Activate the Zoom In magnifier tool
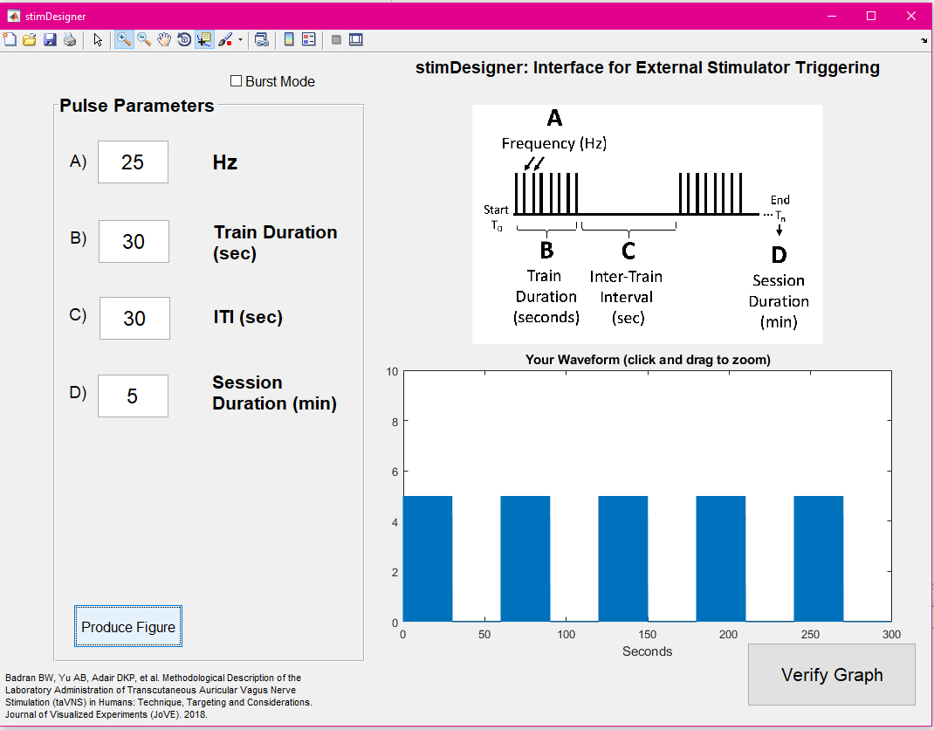 [x=124, y=39]
